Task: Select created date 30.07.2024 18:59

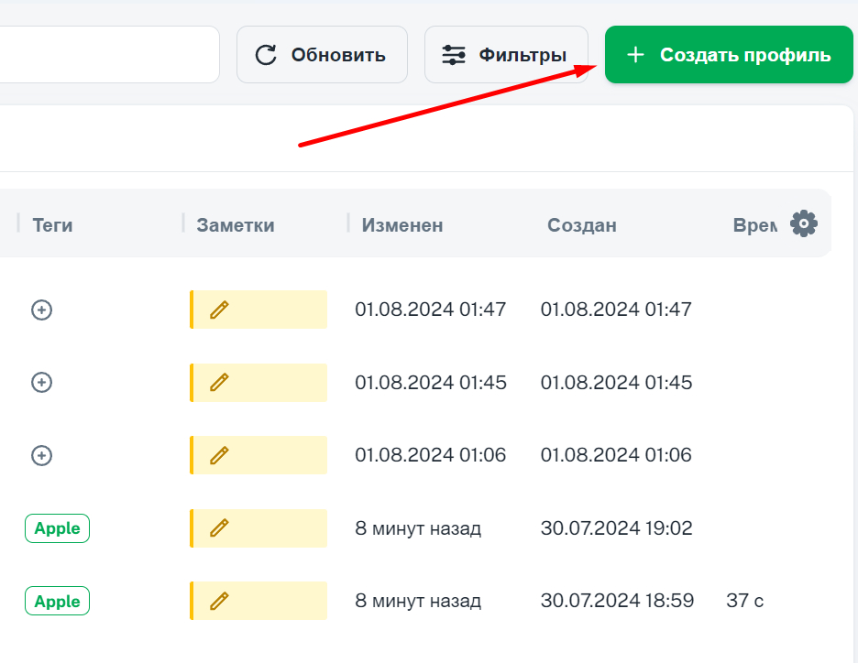Action: tap(617, 601)
